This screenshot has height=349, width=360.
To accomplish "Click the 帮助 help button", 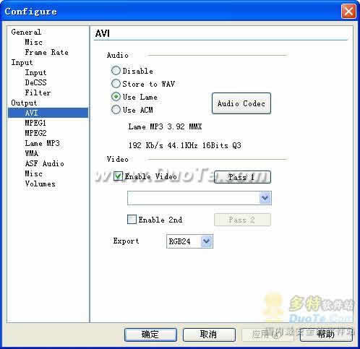I will coord(326,335).
